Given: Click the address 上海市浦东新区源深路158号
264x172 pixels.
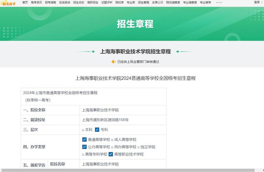Looking at the screenshot, I should click(105, 120).
